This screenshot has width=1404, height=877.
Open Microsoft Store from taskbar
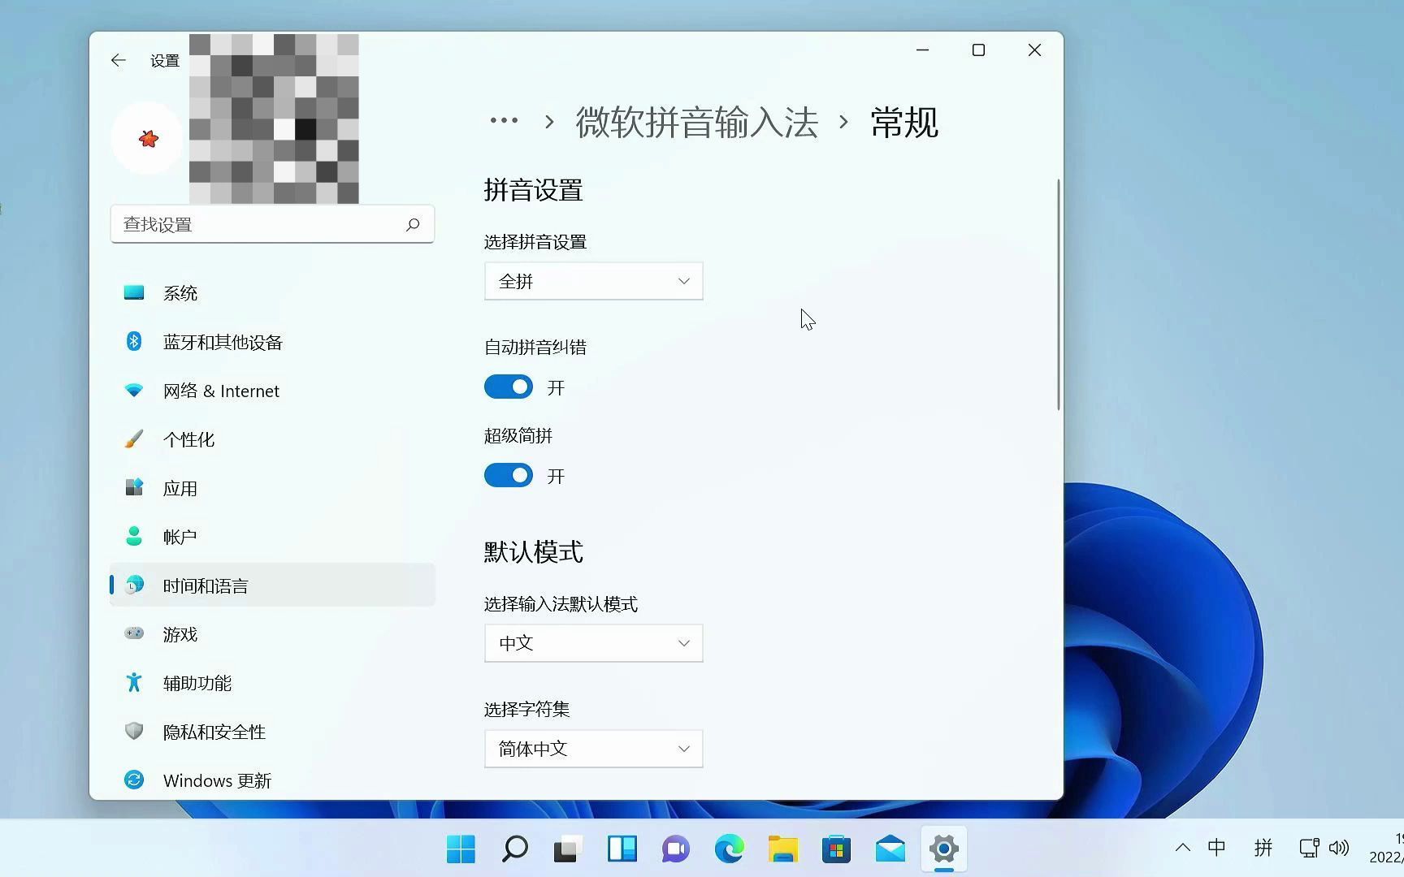pyautogui.click(x=836, y=849)
